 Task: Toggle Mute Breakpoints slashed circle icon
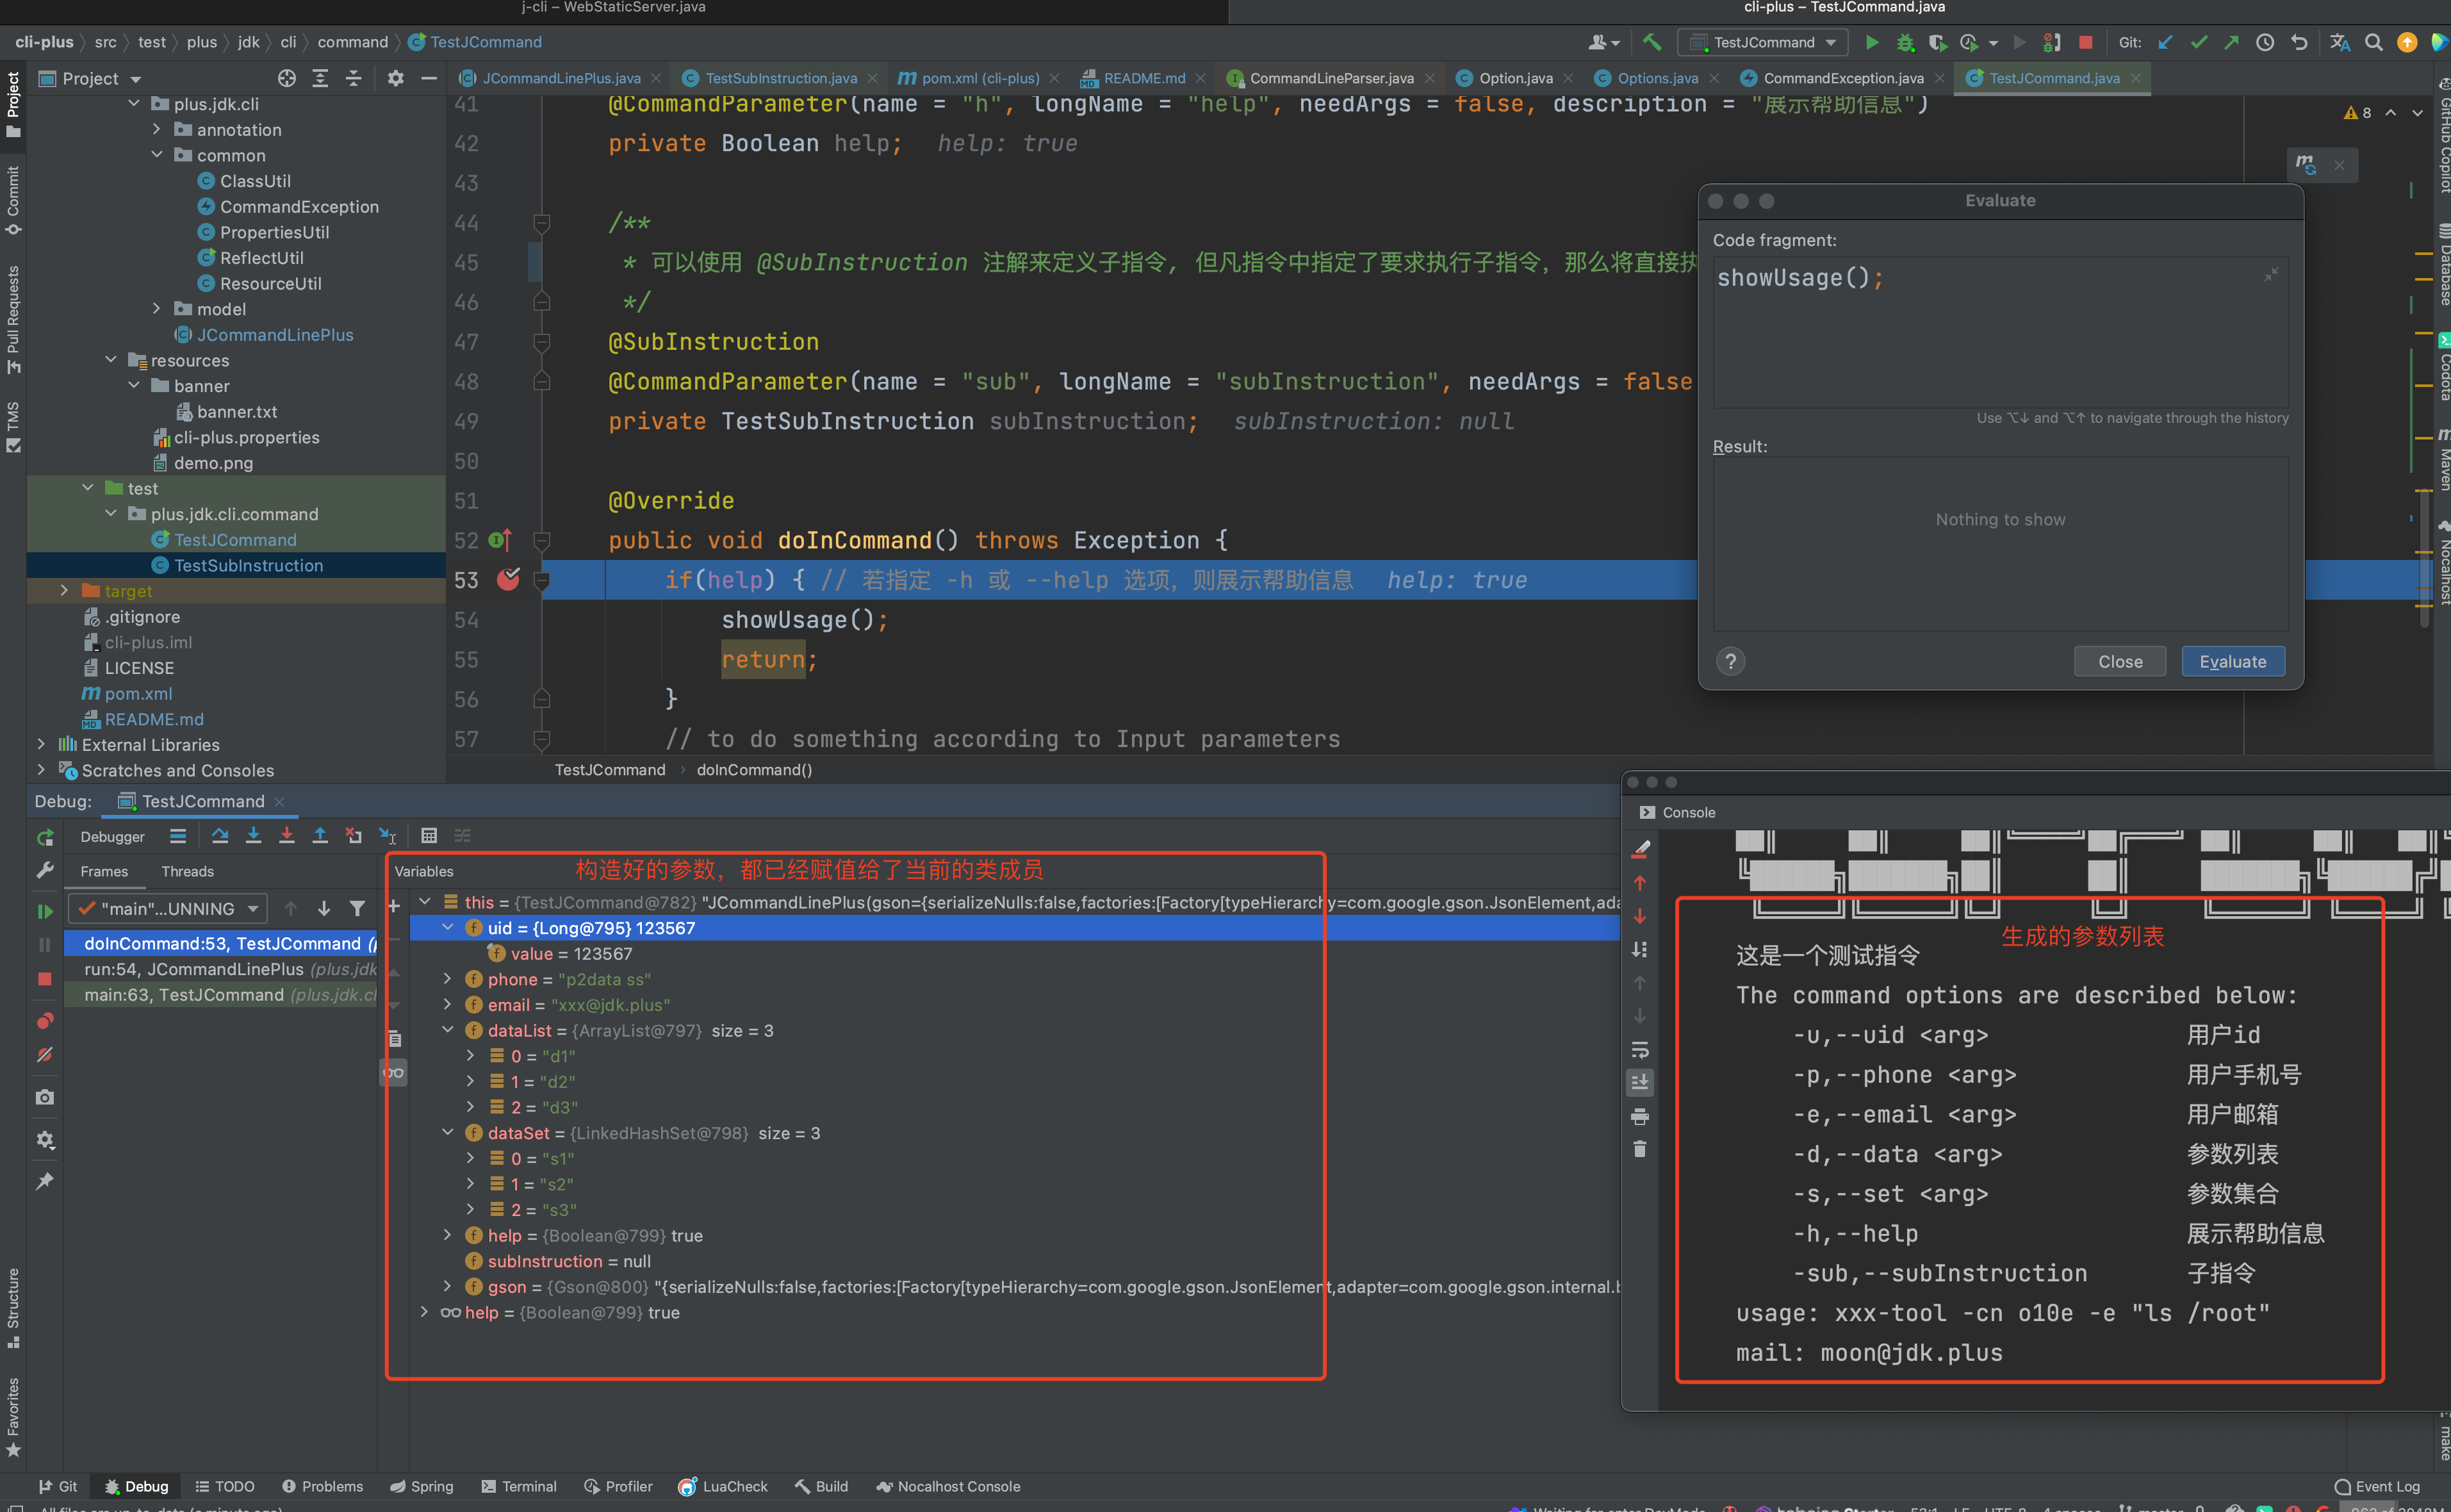(45, 1055)
